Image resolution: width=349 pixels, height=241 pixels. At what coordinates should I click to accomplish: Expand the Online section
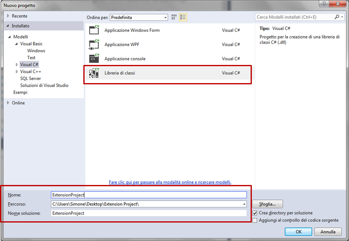click(8, 103)
